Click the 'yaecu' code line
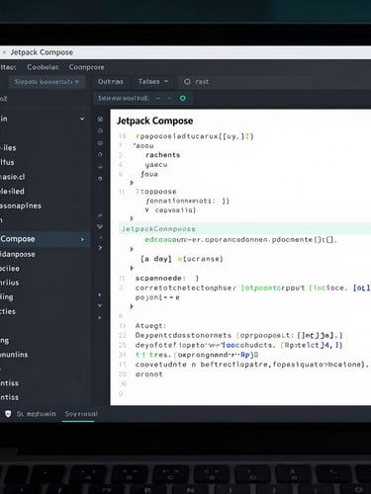 (156, 165)
